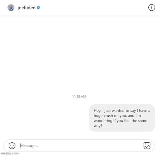The height and width of the screenshot is (156, 159).
Task: Select the sent crush message bubble
Action: point(122,118)
